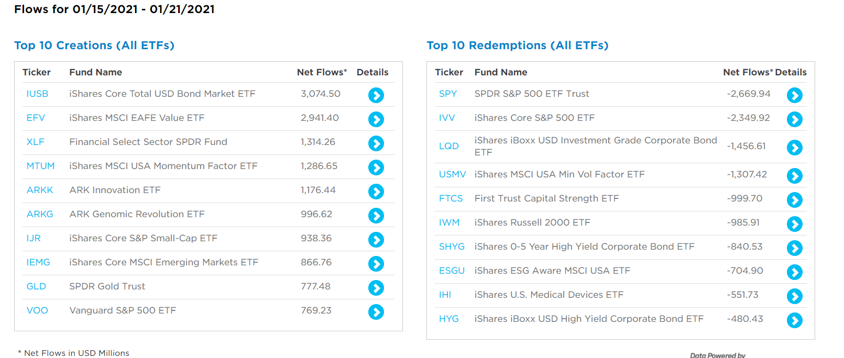Follow the USMV ticker link
Viewport: 844px width, 358px height.
(x=453, y=174)
